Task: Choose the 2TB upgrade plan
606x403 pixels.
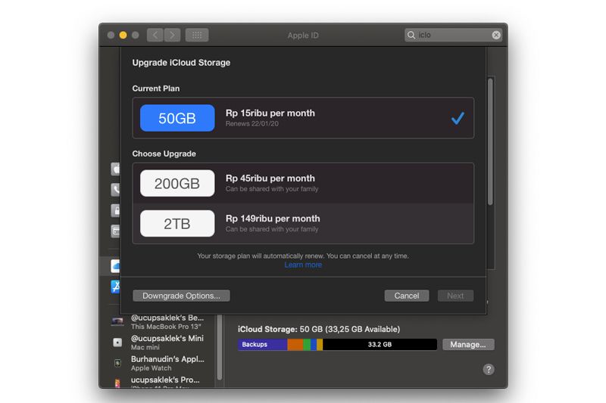Action: pos(303,224)
